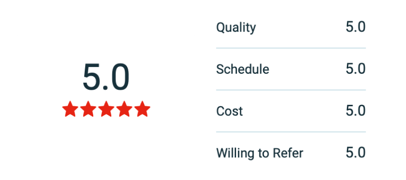The height and width of the screenshot is (180, 406).
Task: Click the divider line below Cost
Action: point(291,132)
